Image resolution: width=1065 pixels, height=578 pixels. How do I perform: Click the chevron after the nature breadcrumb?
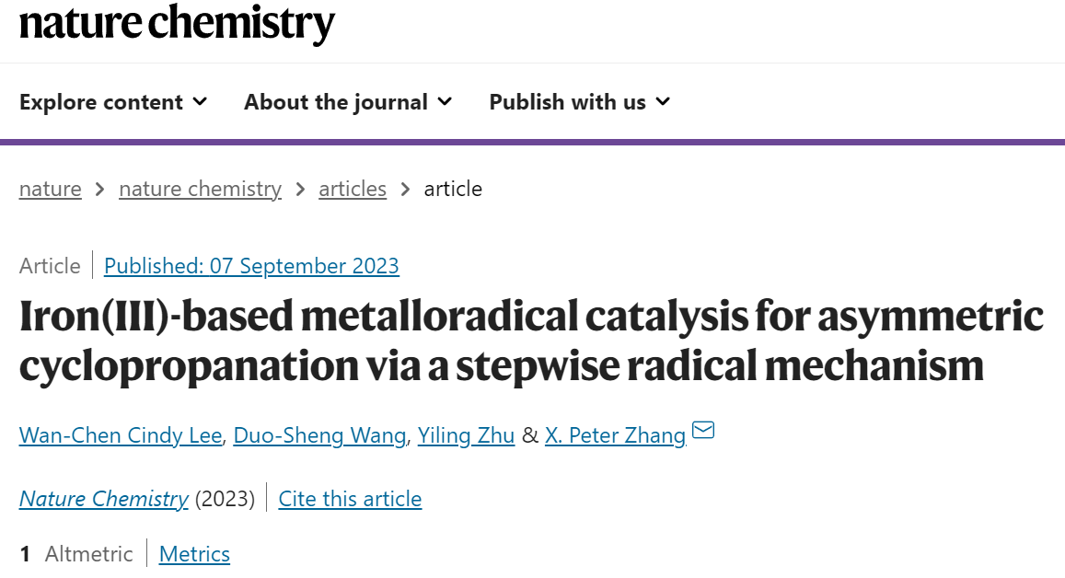99,189
